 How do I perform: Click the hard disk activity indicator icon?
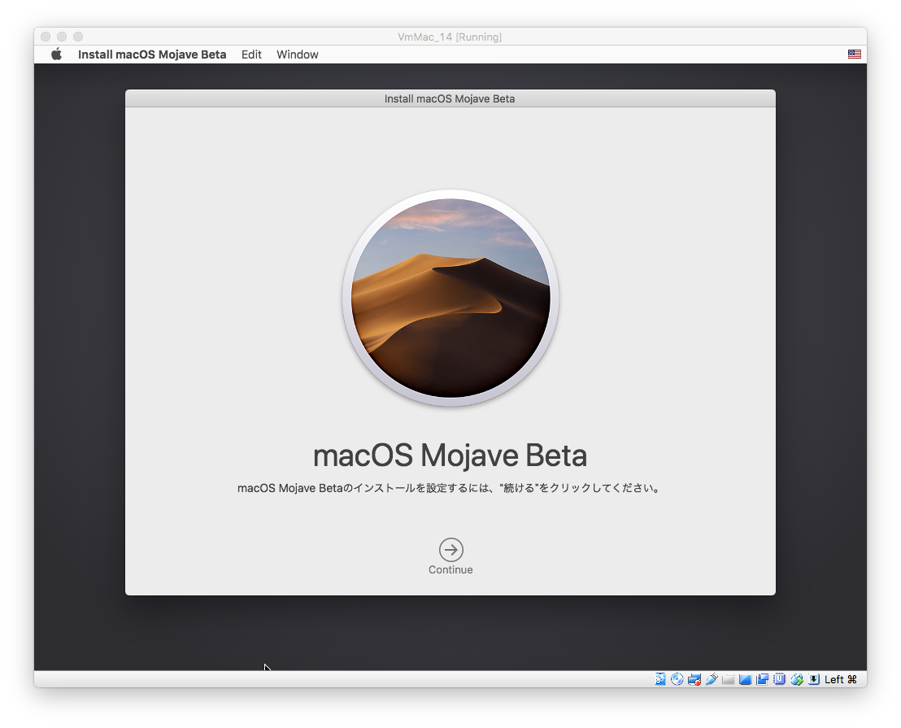(661, 679)
